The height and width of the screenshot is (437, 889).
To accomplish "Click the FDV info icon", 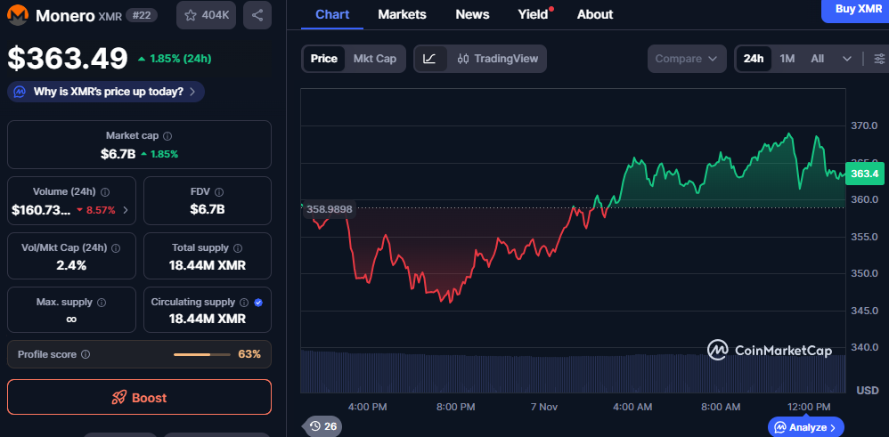I will [219, 191].
